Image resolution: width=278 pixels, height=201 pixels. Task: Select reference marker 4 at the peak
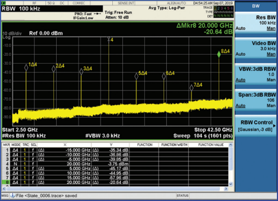click(x=109, y=39)
